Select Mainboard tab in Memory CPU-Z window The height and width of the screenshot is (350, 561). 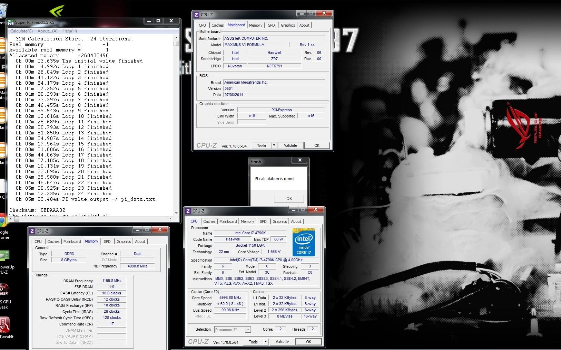72,242
